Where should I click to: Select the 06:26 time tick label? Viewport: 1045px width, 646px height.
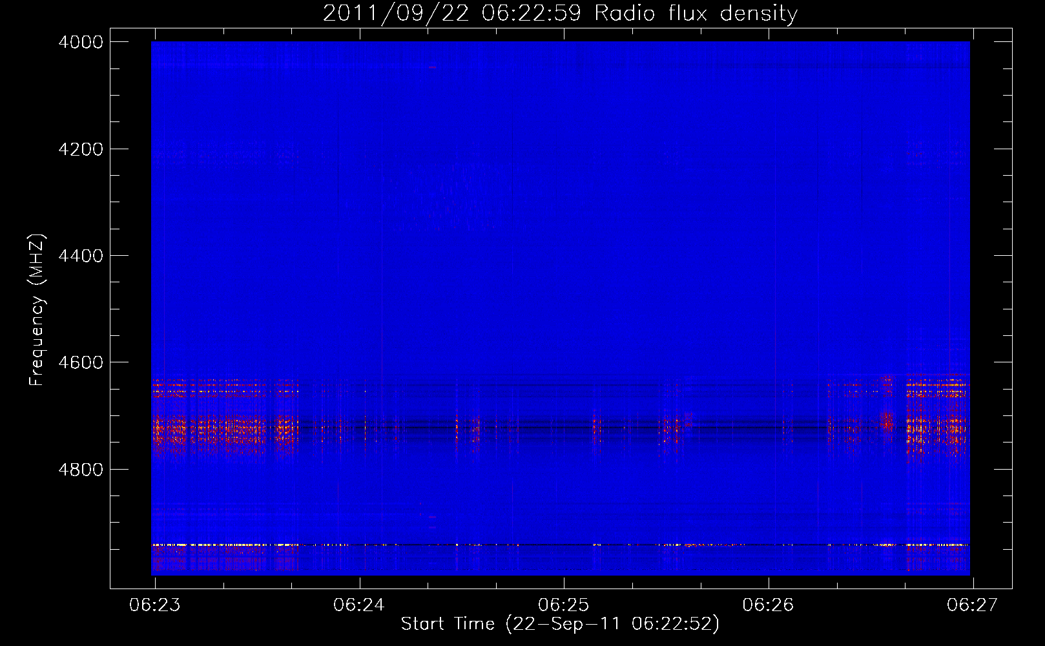pyautogui.click(x=768, y=605)
